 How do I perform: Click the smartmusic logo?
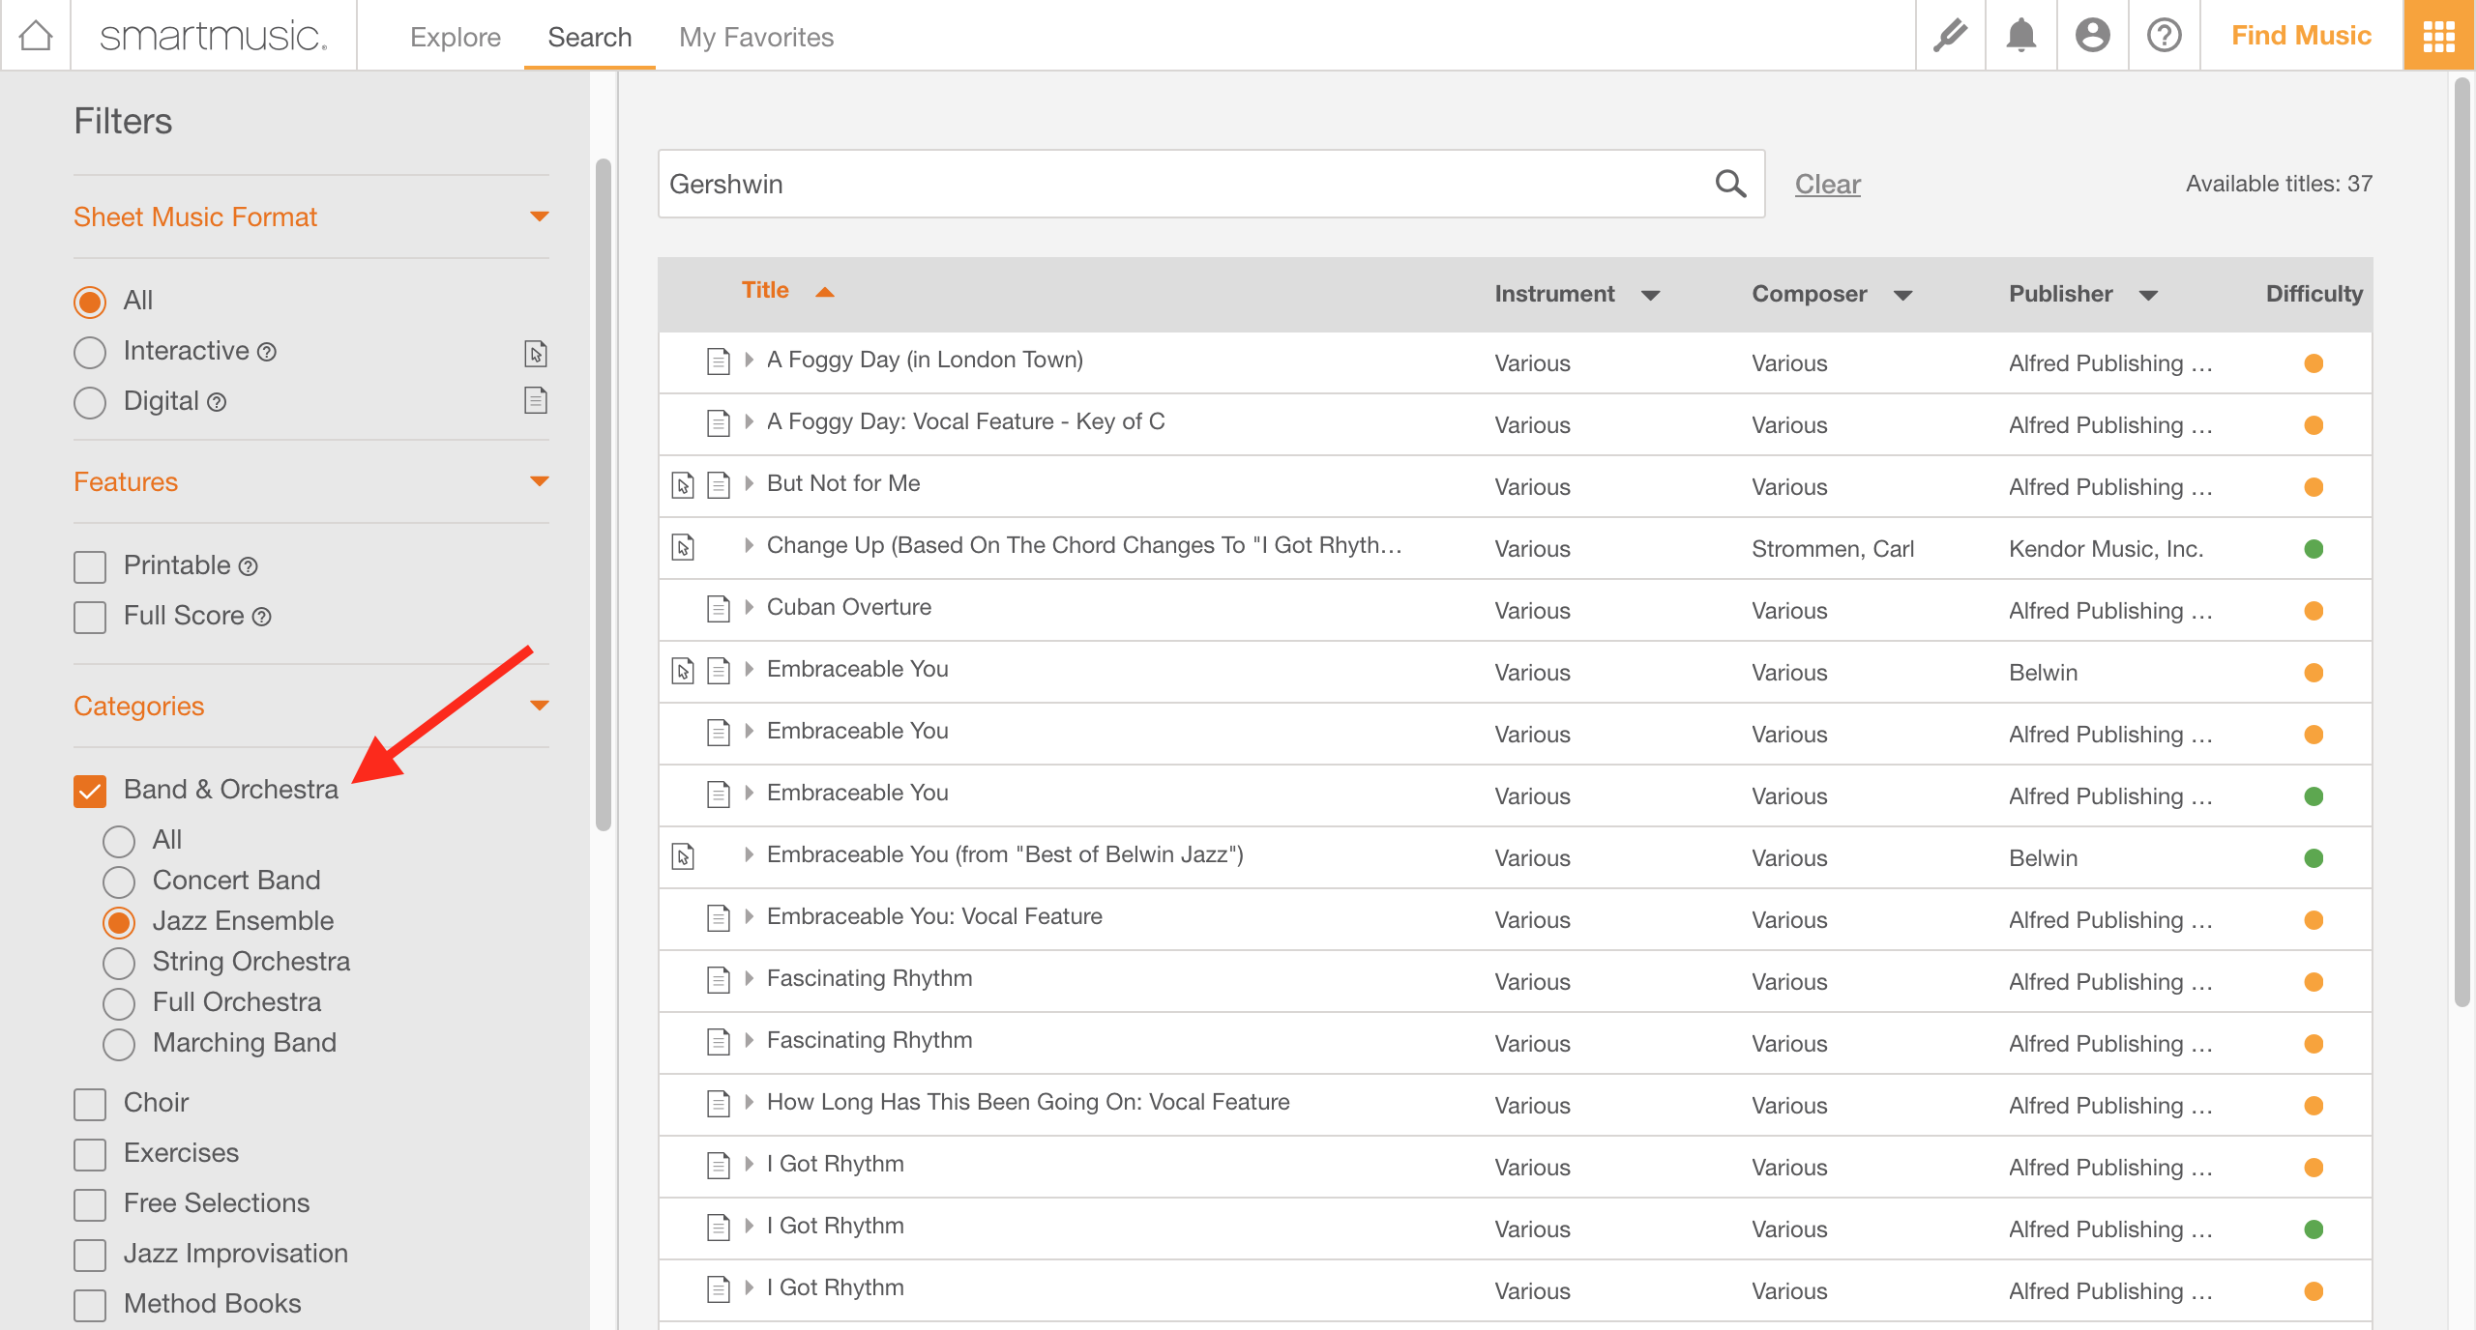click(x=214, y=36)
